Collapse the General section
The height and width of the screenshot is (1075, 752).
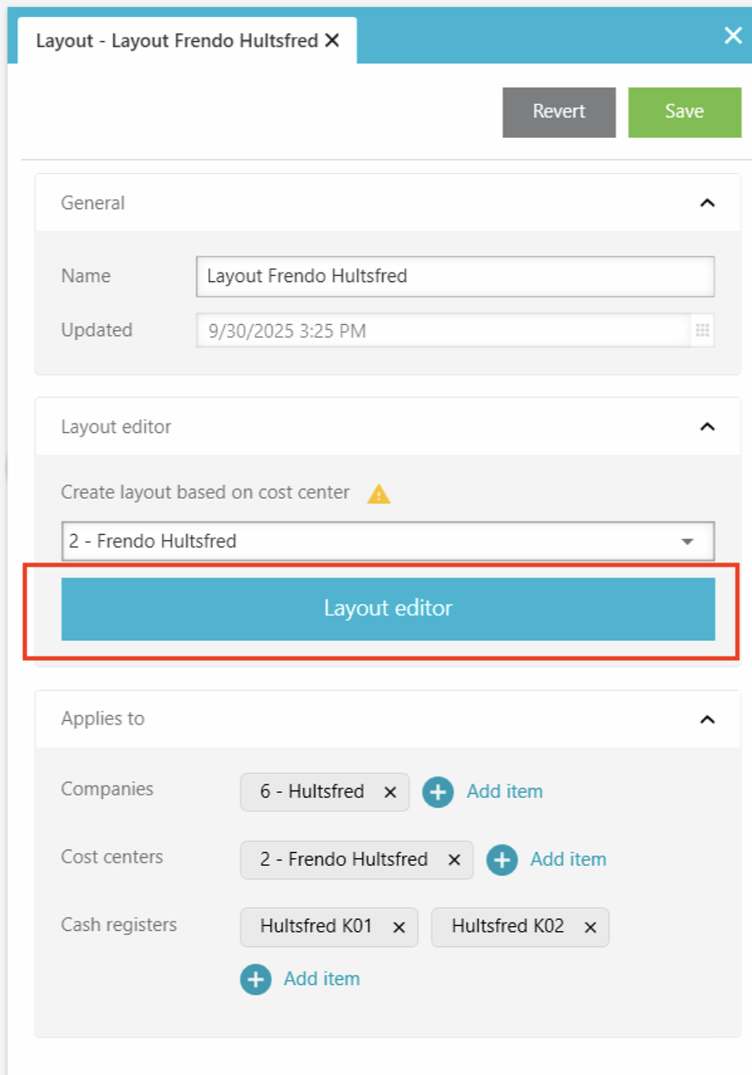click(x=707, y=203)
